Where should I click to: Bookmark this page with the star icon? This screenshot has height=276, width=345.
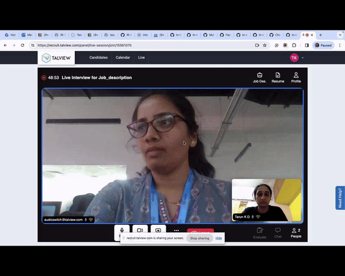(x=264, y=45)
